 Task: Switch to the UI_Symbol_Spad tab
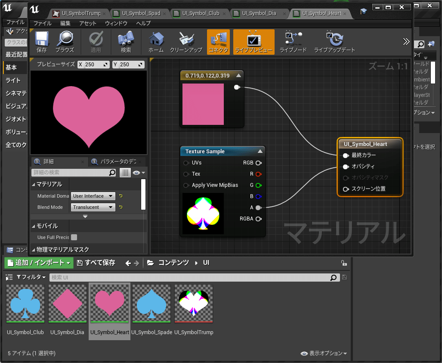(141, 13)
